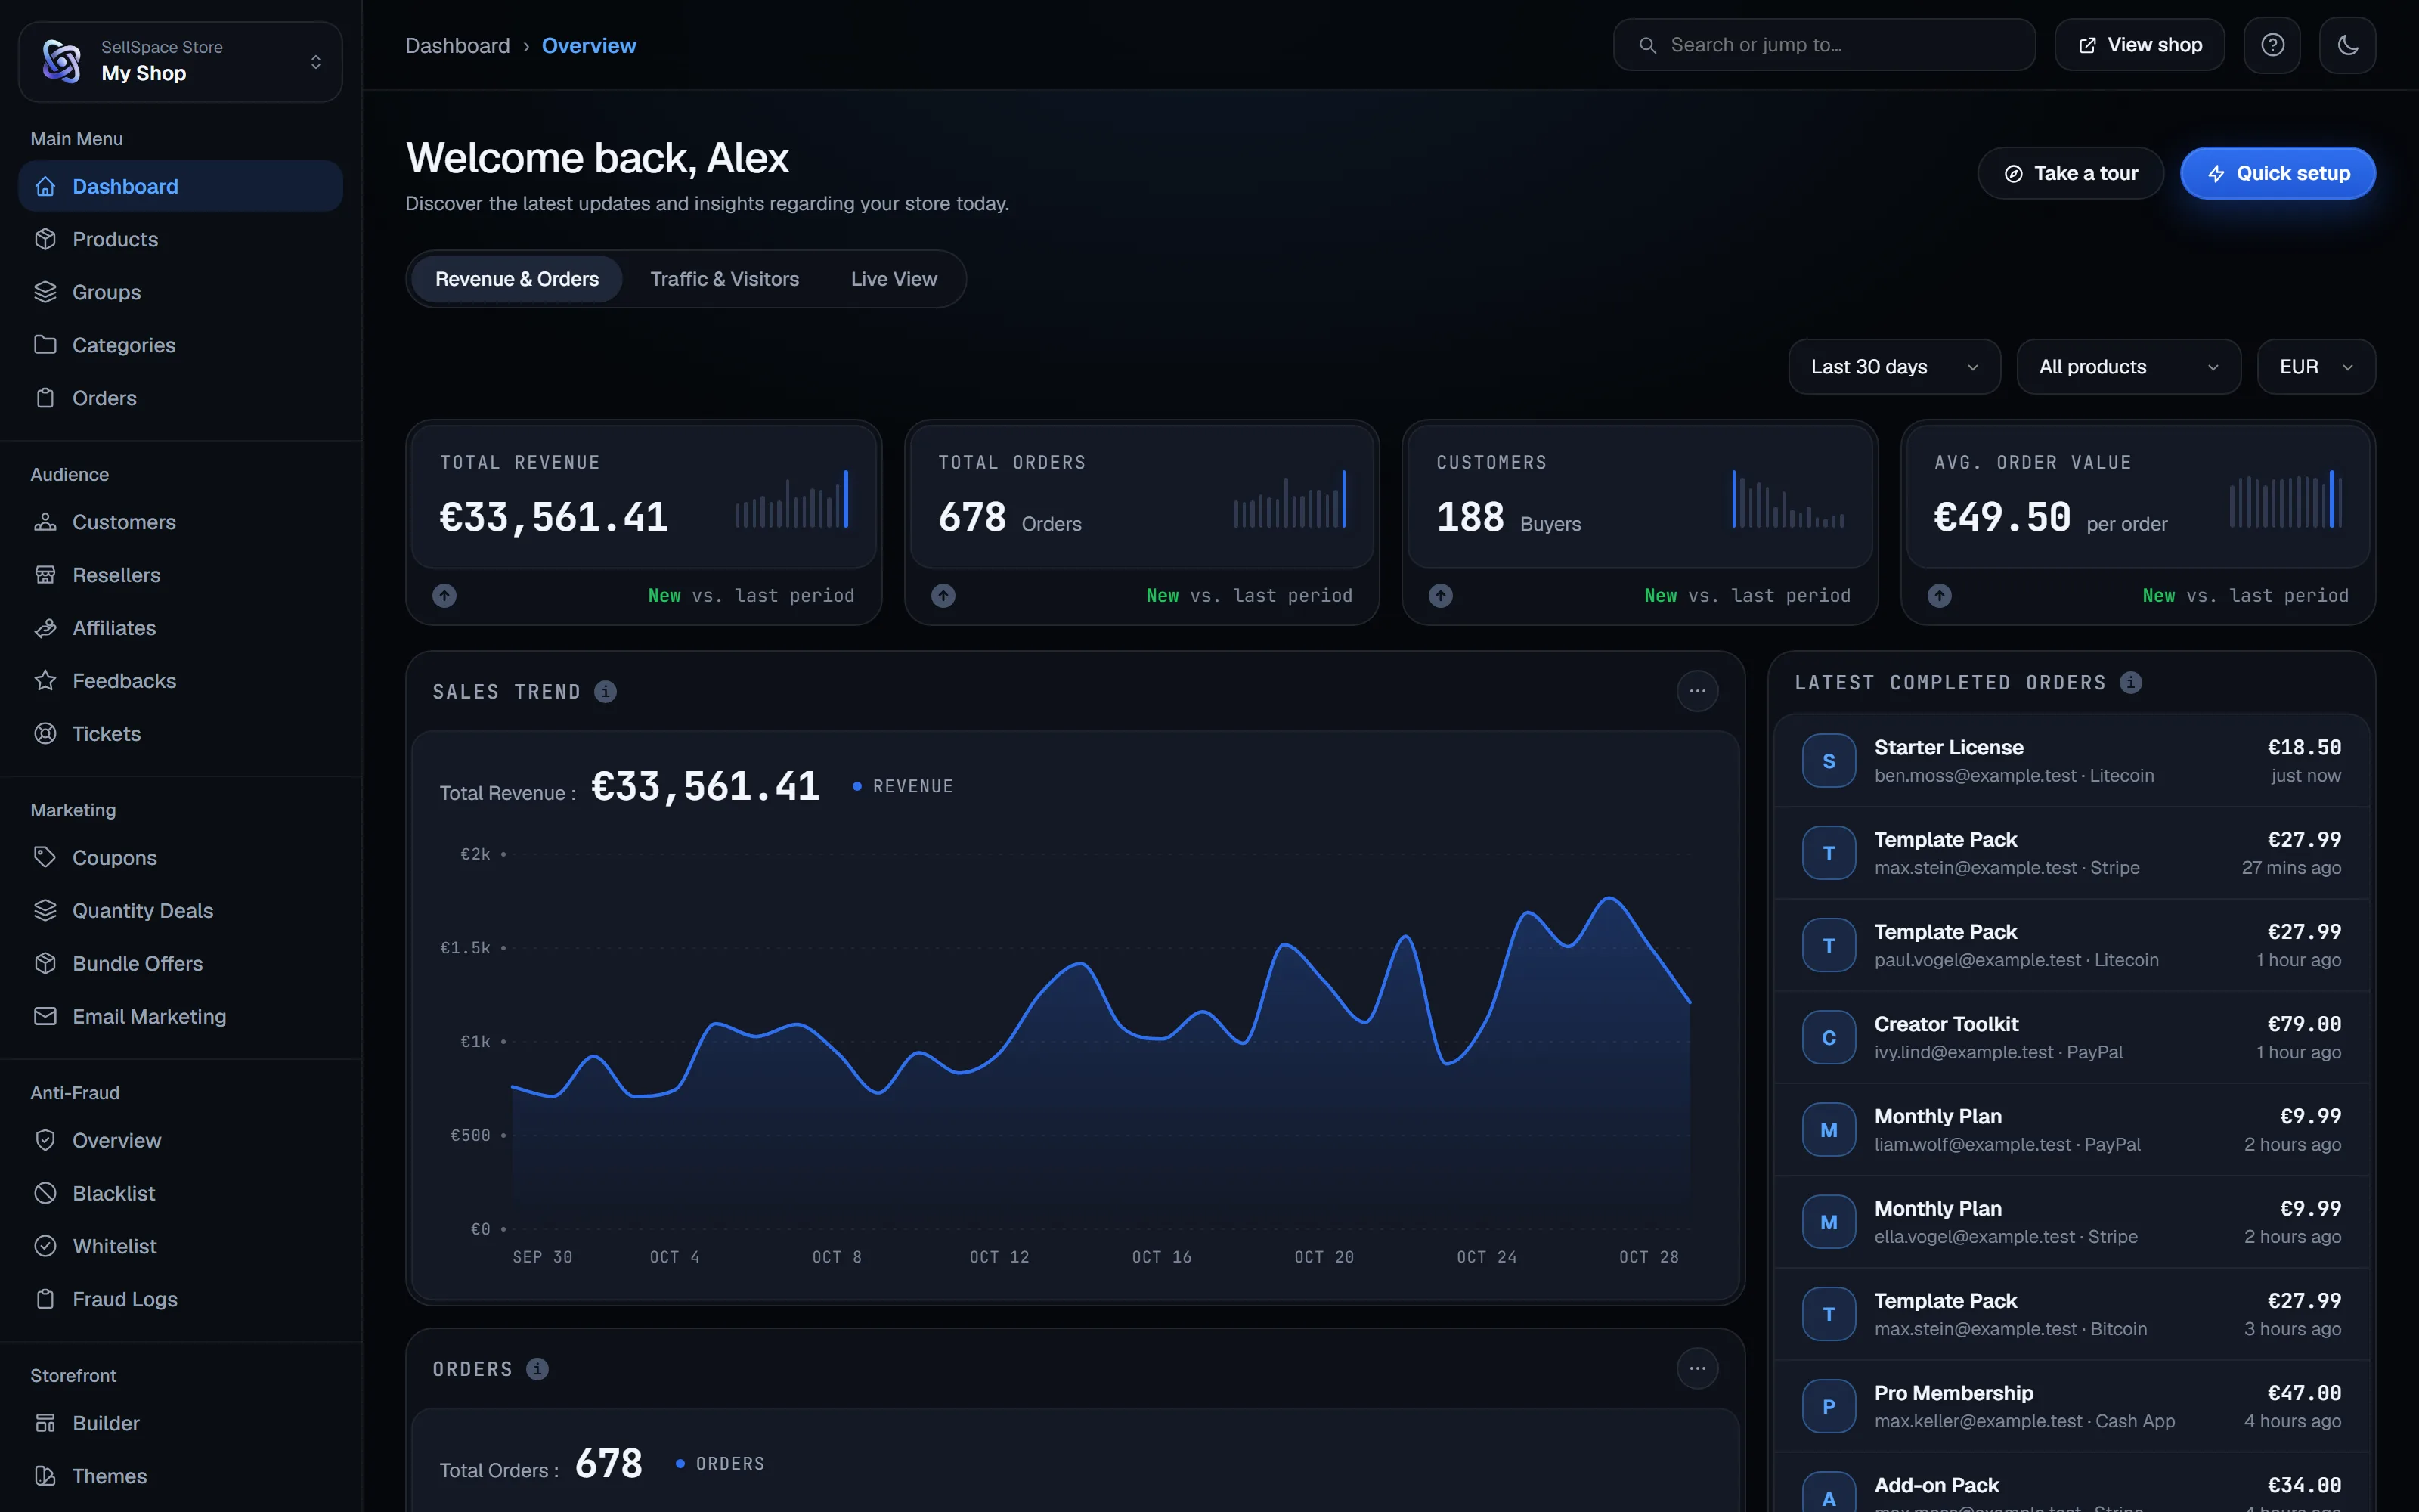
Task: Open Affiliates in the sidebar
Action: tap(180, 628)
